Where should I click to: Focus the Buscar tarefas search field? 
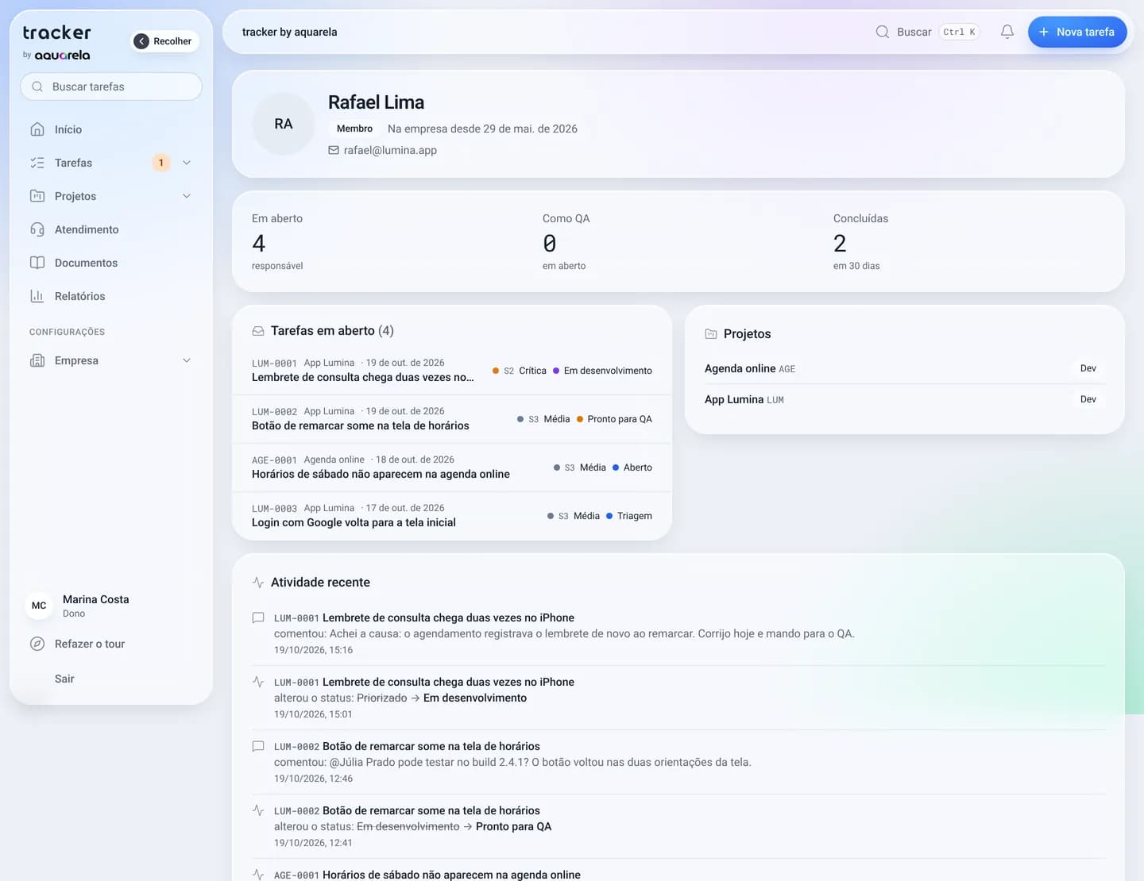pyautogui.click(x=111, y=87)
